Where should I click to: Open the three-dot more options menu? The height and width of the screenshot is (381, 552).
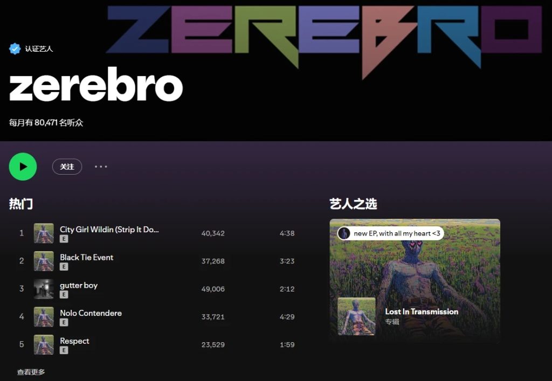click(101, 167)
